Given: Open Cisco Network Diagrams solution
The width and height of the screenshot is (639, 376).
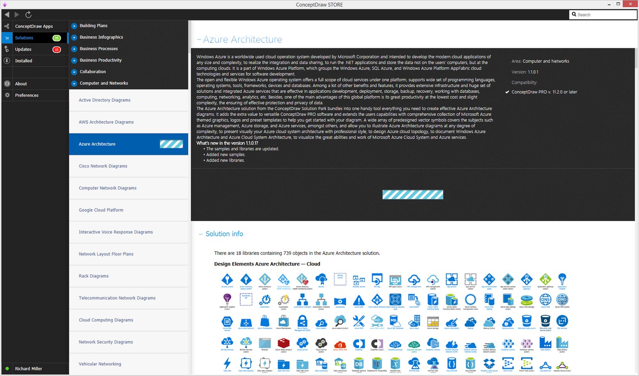Looking at the screenshot, I should (x=129, y=166).
